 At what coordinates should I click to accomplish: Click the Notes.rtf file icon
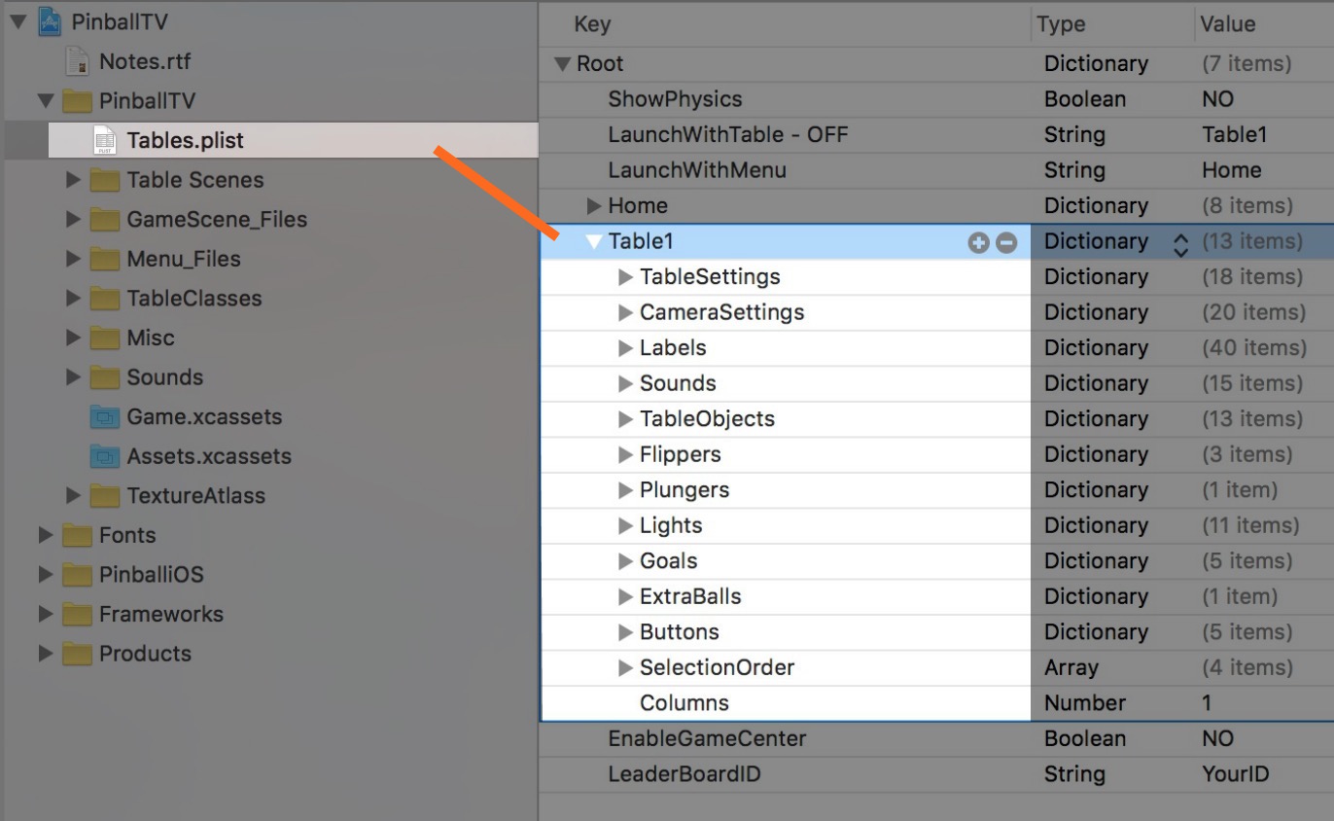click(77, 62)
